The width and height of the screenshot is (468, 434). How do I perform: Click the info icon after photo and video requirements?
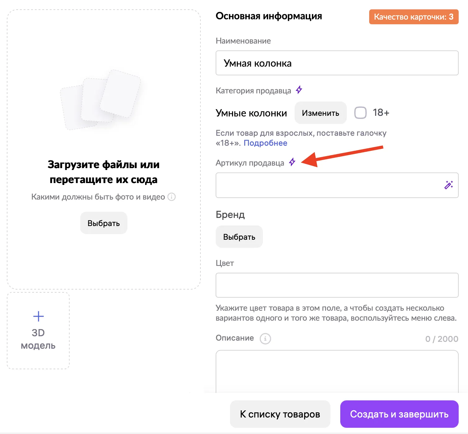172,197
